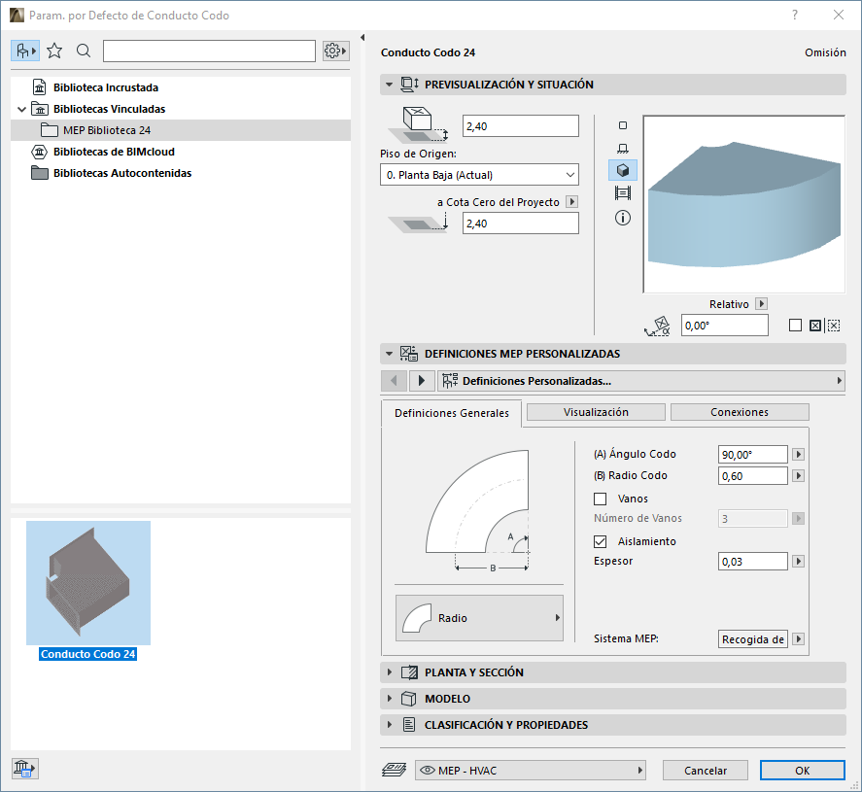Viewport: 862px width, 792px height.
Task: Select the 2D symbol preview icon
Action: click(x=623, y=125)
